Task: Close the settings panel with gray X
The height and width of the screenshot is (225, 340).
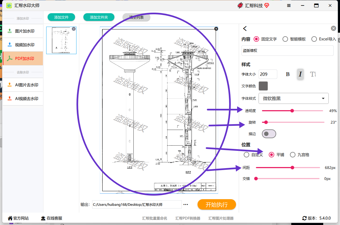Action: pyautogui.click(x=333, y=28)
